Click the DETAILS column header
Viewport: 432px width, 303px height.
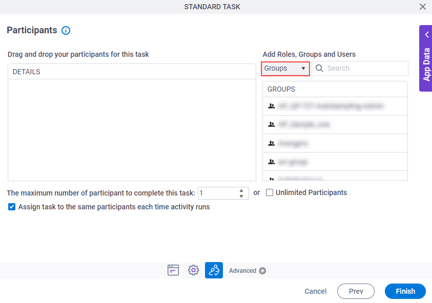coord(132,72)
